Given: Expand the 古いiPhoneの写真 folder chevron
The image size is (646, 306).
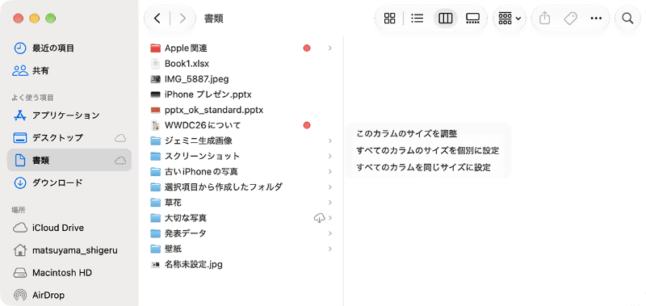Looking at the screenshot, I should coord(330,171).
